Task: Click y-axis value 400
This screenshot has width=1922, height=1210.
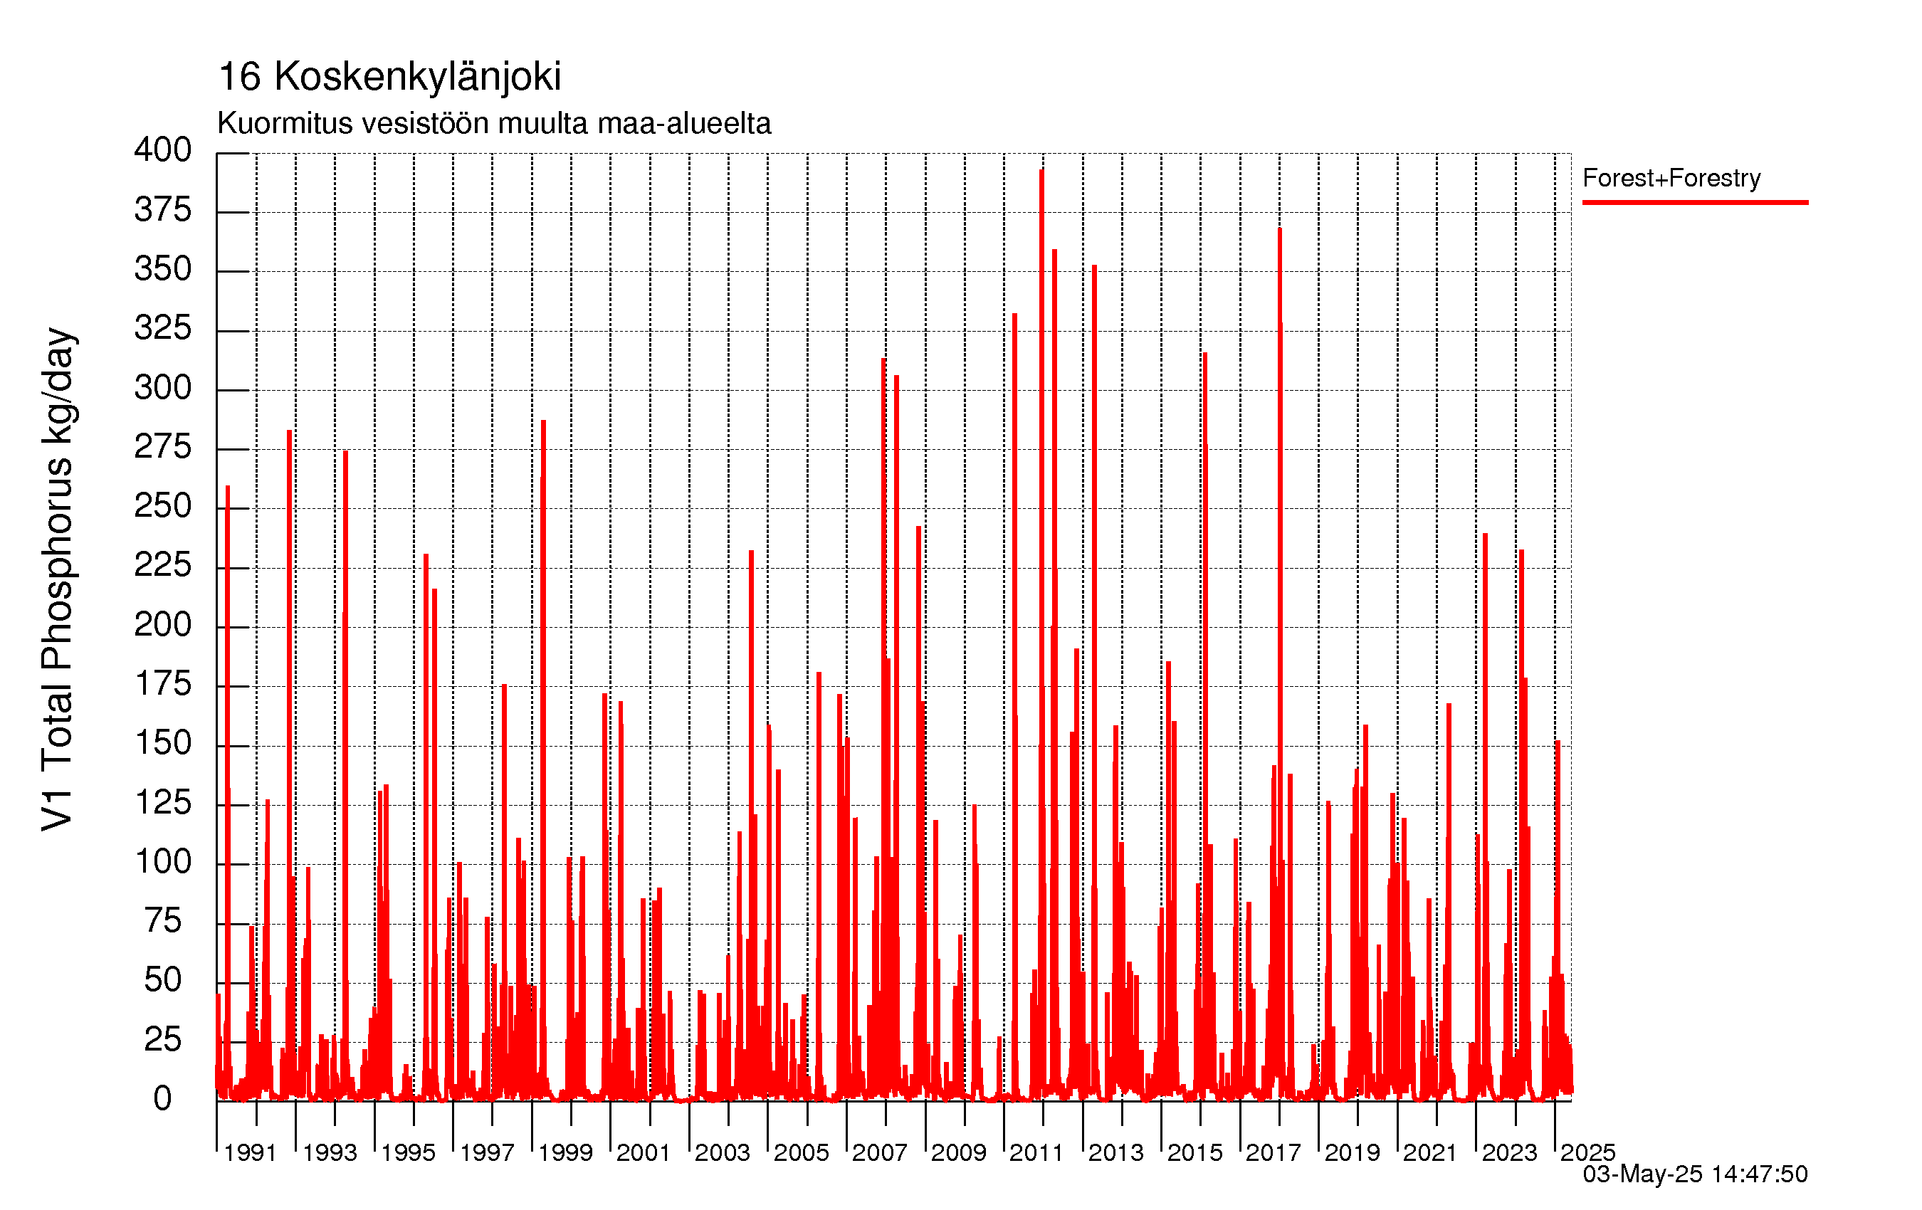Action: coord(163,150)
